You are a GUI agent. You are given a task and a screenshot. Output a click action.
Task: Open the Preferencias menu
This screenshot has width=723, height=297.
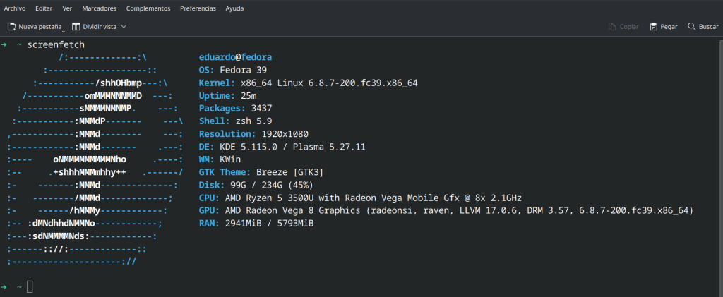[198, 8]
